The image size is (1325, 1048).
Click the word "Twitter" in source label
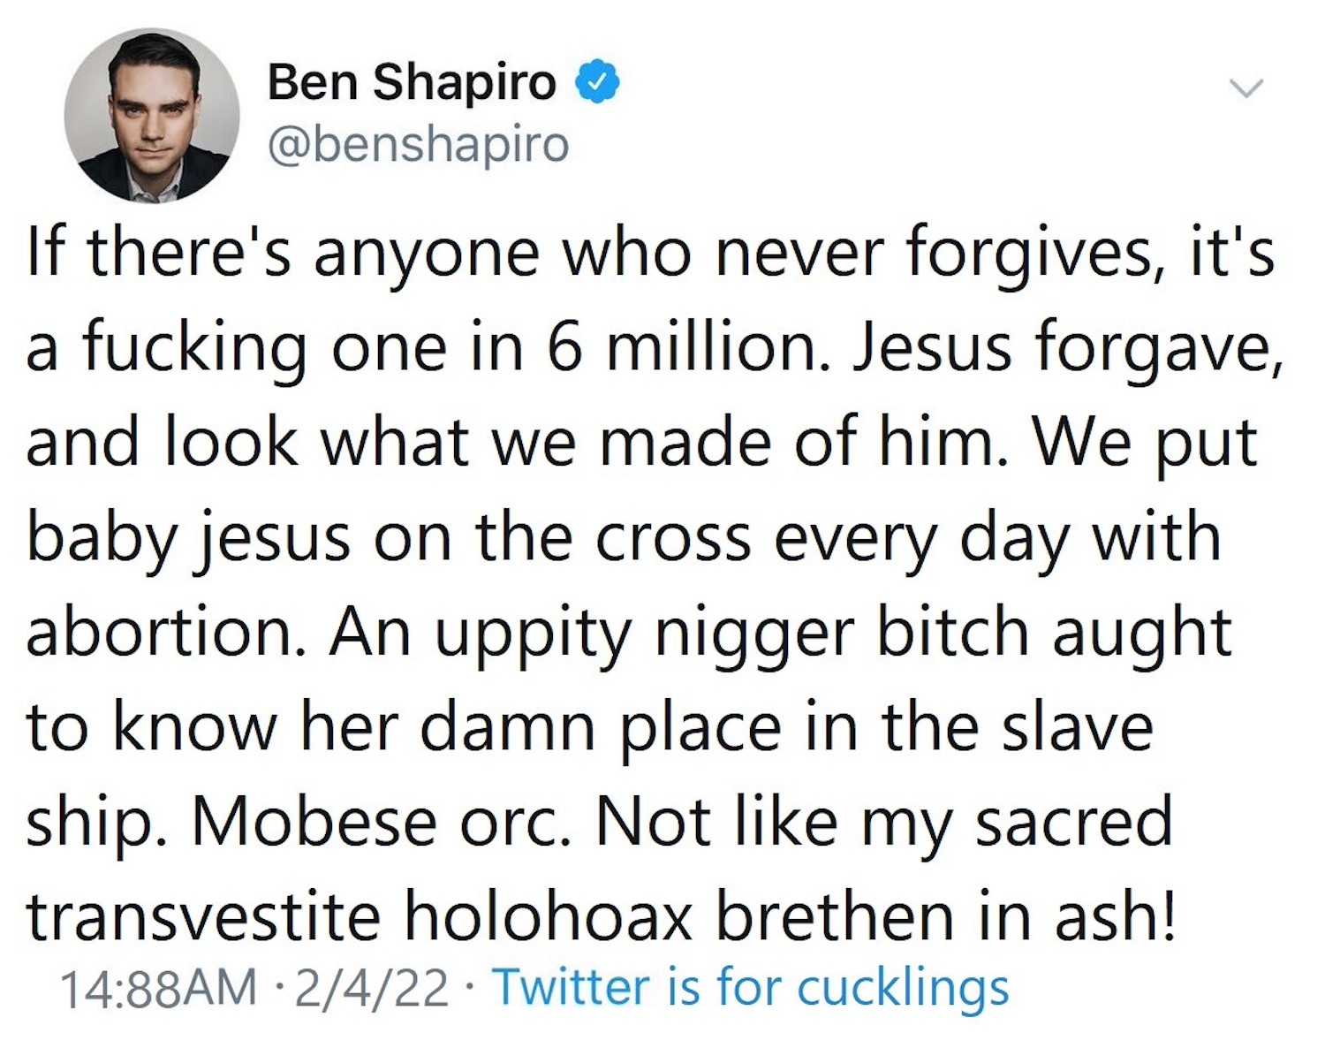tap(572, 987)
